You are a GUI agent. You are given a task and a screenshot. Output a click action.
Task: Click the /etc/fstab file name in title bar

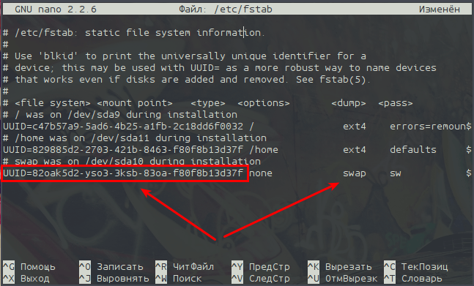[243, 9]
